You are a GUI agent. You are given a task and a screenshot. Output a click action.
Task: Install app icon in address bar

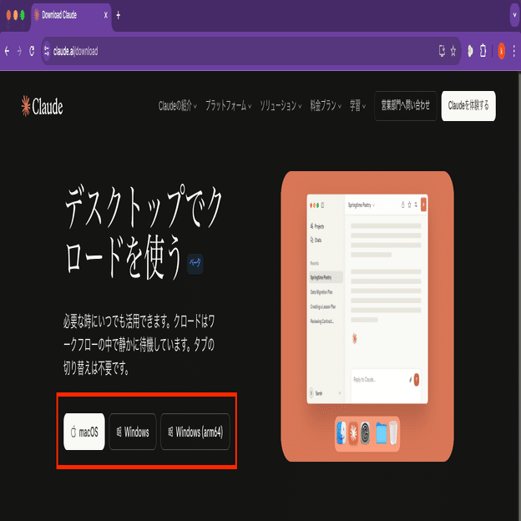point(442,51)
